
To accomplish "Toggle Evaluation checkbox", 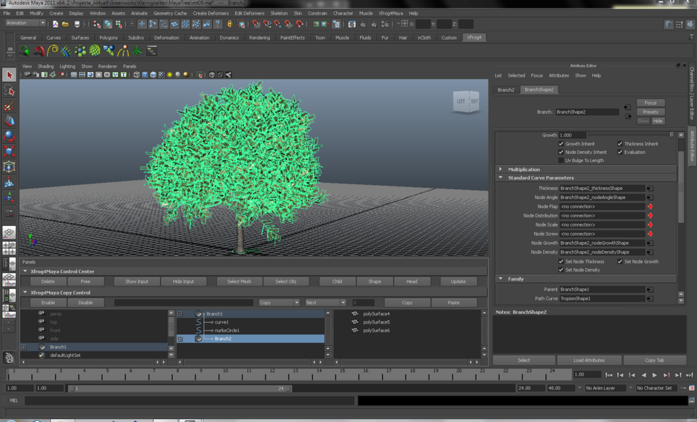I will pyautogui.click(x=619, y=152).
